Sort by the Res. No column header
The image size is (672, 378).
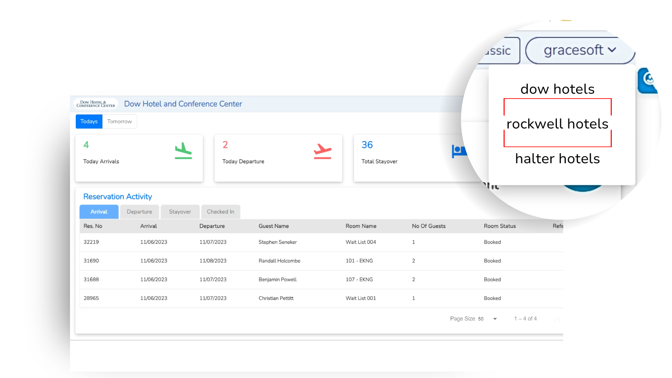tap(93, 226)
